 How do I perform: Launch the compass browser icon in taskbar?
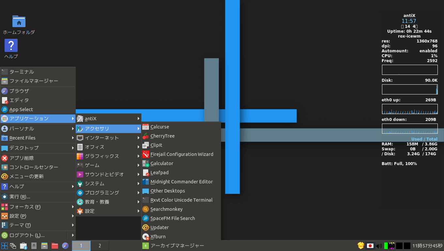coord(65,246)
